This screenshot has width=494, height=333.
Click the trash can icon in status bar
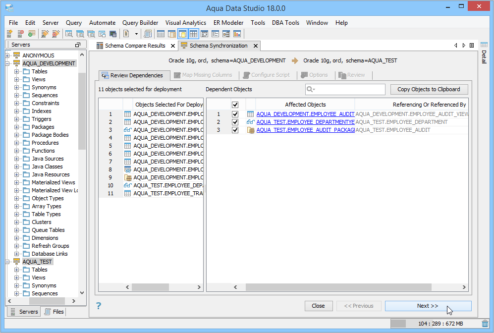click(485, 324)
